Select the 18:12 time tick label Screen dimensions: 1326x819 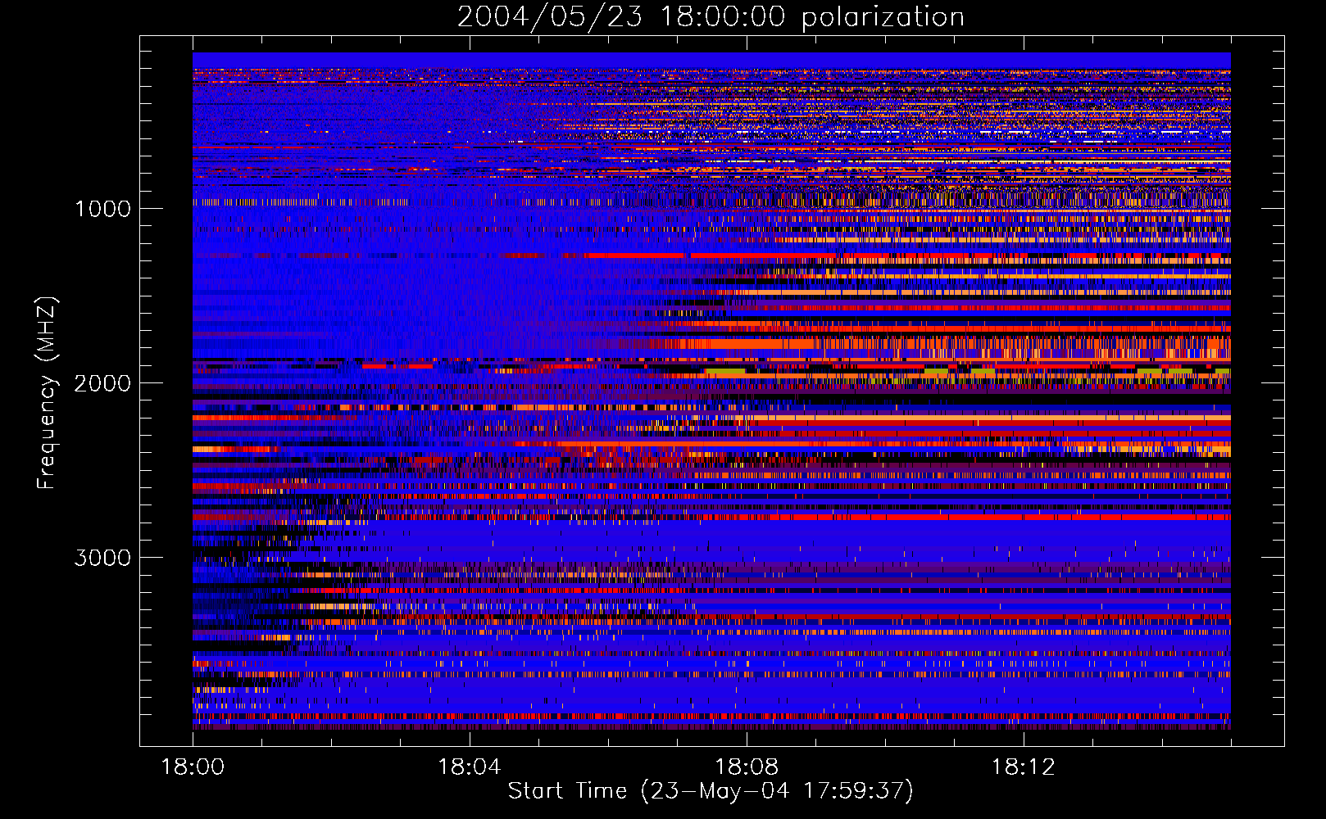[1023, 767]
